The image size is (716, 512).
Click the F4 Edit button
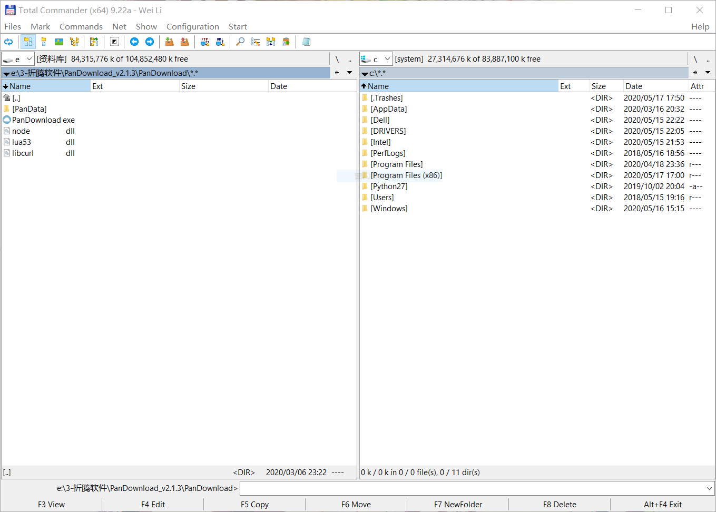(x=153, y=504)
